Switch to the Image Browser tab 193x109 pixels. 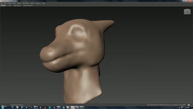click(17, 5)
